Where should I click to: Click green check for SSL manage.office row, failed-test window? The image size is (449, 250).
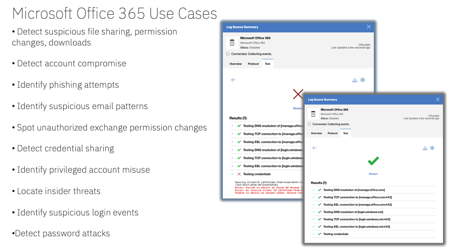tap(239, 141)
